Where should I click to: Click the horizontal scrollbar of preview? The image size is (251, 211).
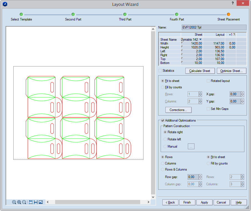pos(97,202)
